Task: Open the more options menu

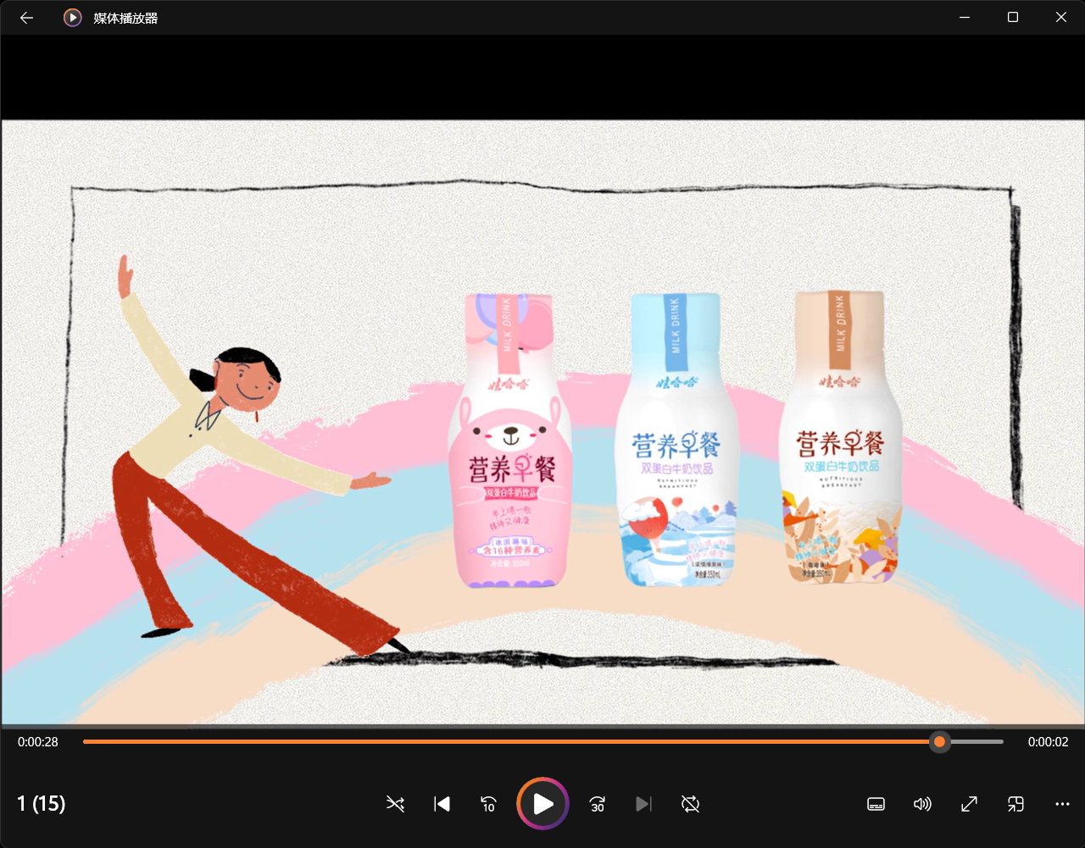Action: pyautogui.click(x=1062, y=804)
